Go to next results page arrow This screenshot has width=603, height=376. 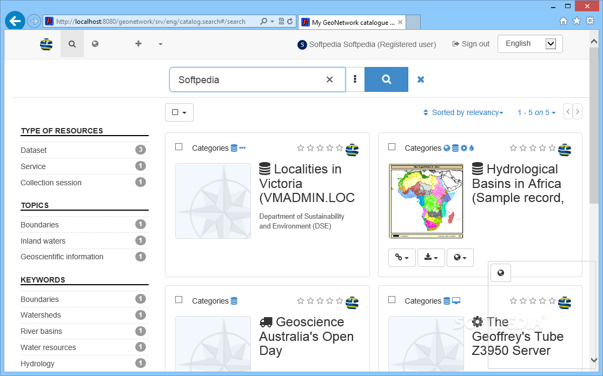tap(577, 112)
